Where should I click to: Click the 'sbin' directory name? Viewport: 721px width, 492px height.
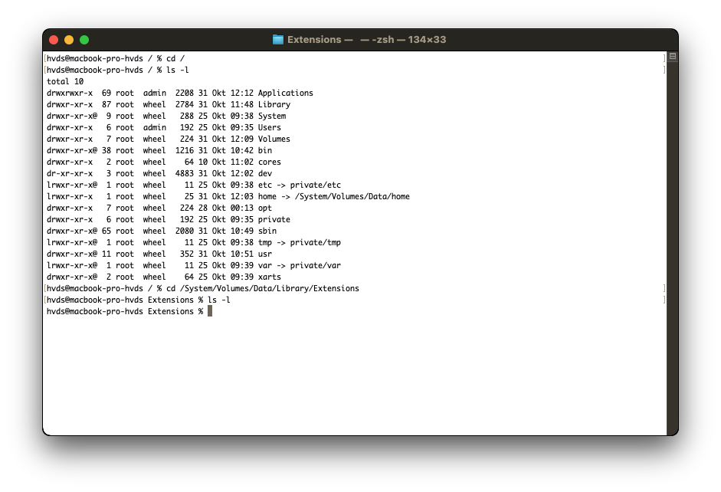click(x=267, y=231)
